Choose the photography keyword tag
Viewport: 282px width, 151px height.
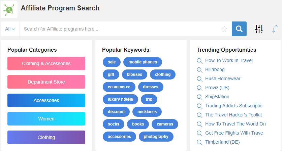tap(156, 137)
